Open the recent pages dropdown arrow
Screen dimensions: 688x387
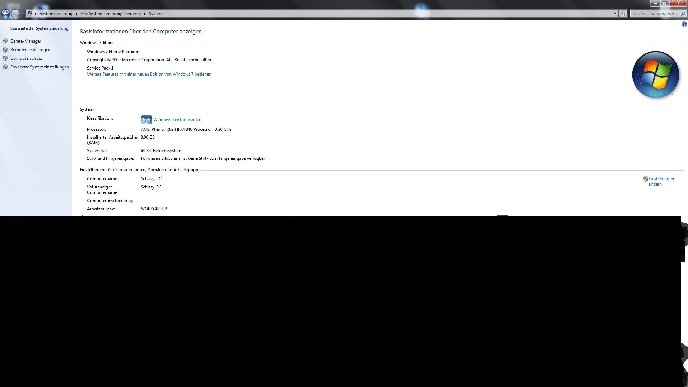tap(23, 14)
